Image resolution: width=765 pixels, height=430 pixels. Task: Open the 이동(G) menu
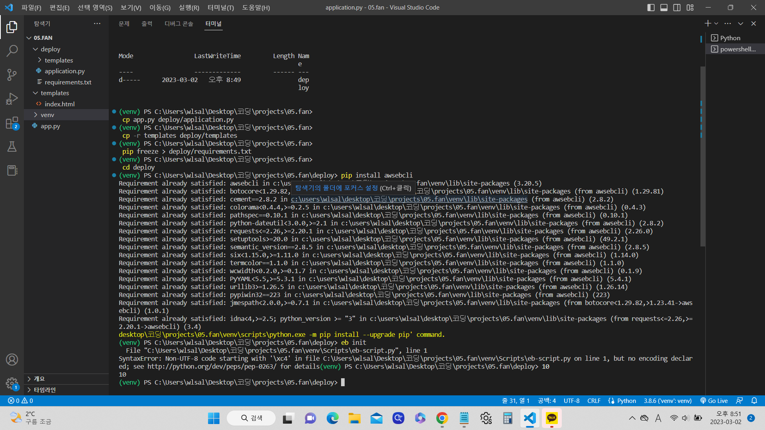coord(160,8)
